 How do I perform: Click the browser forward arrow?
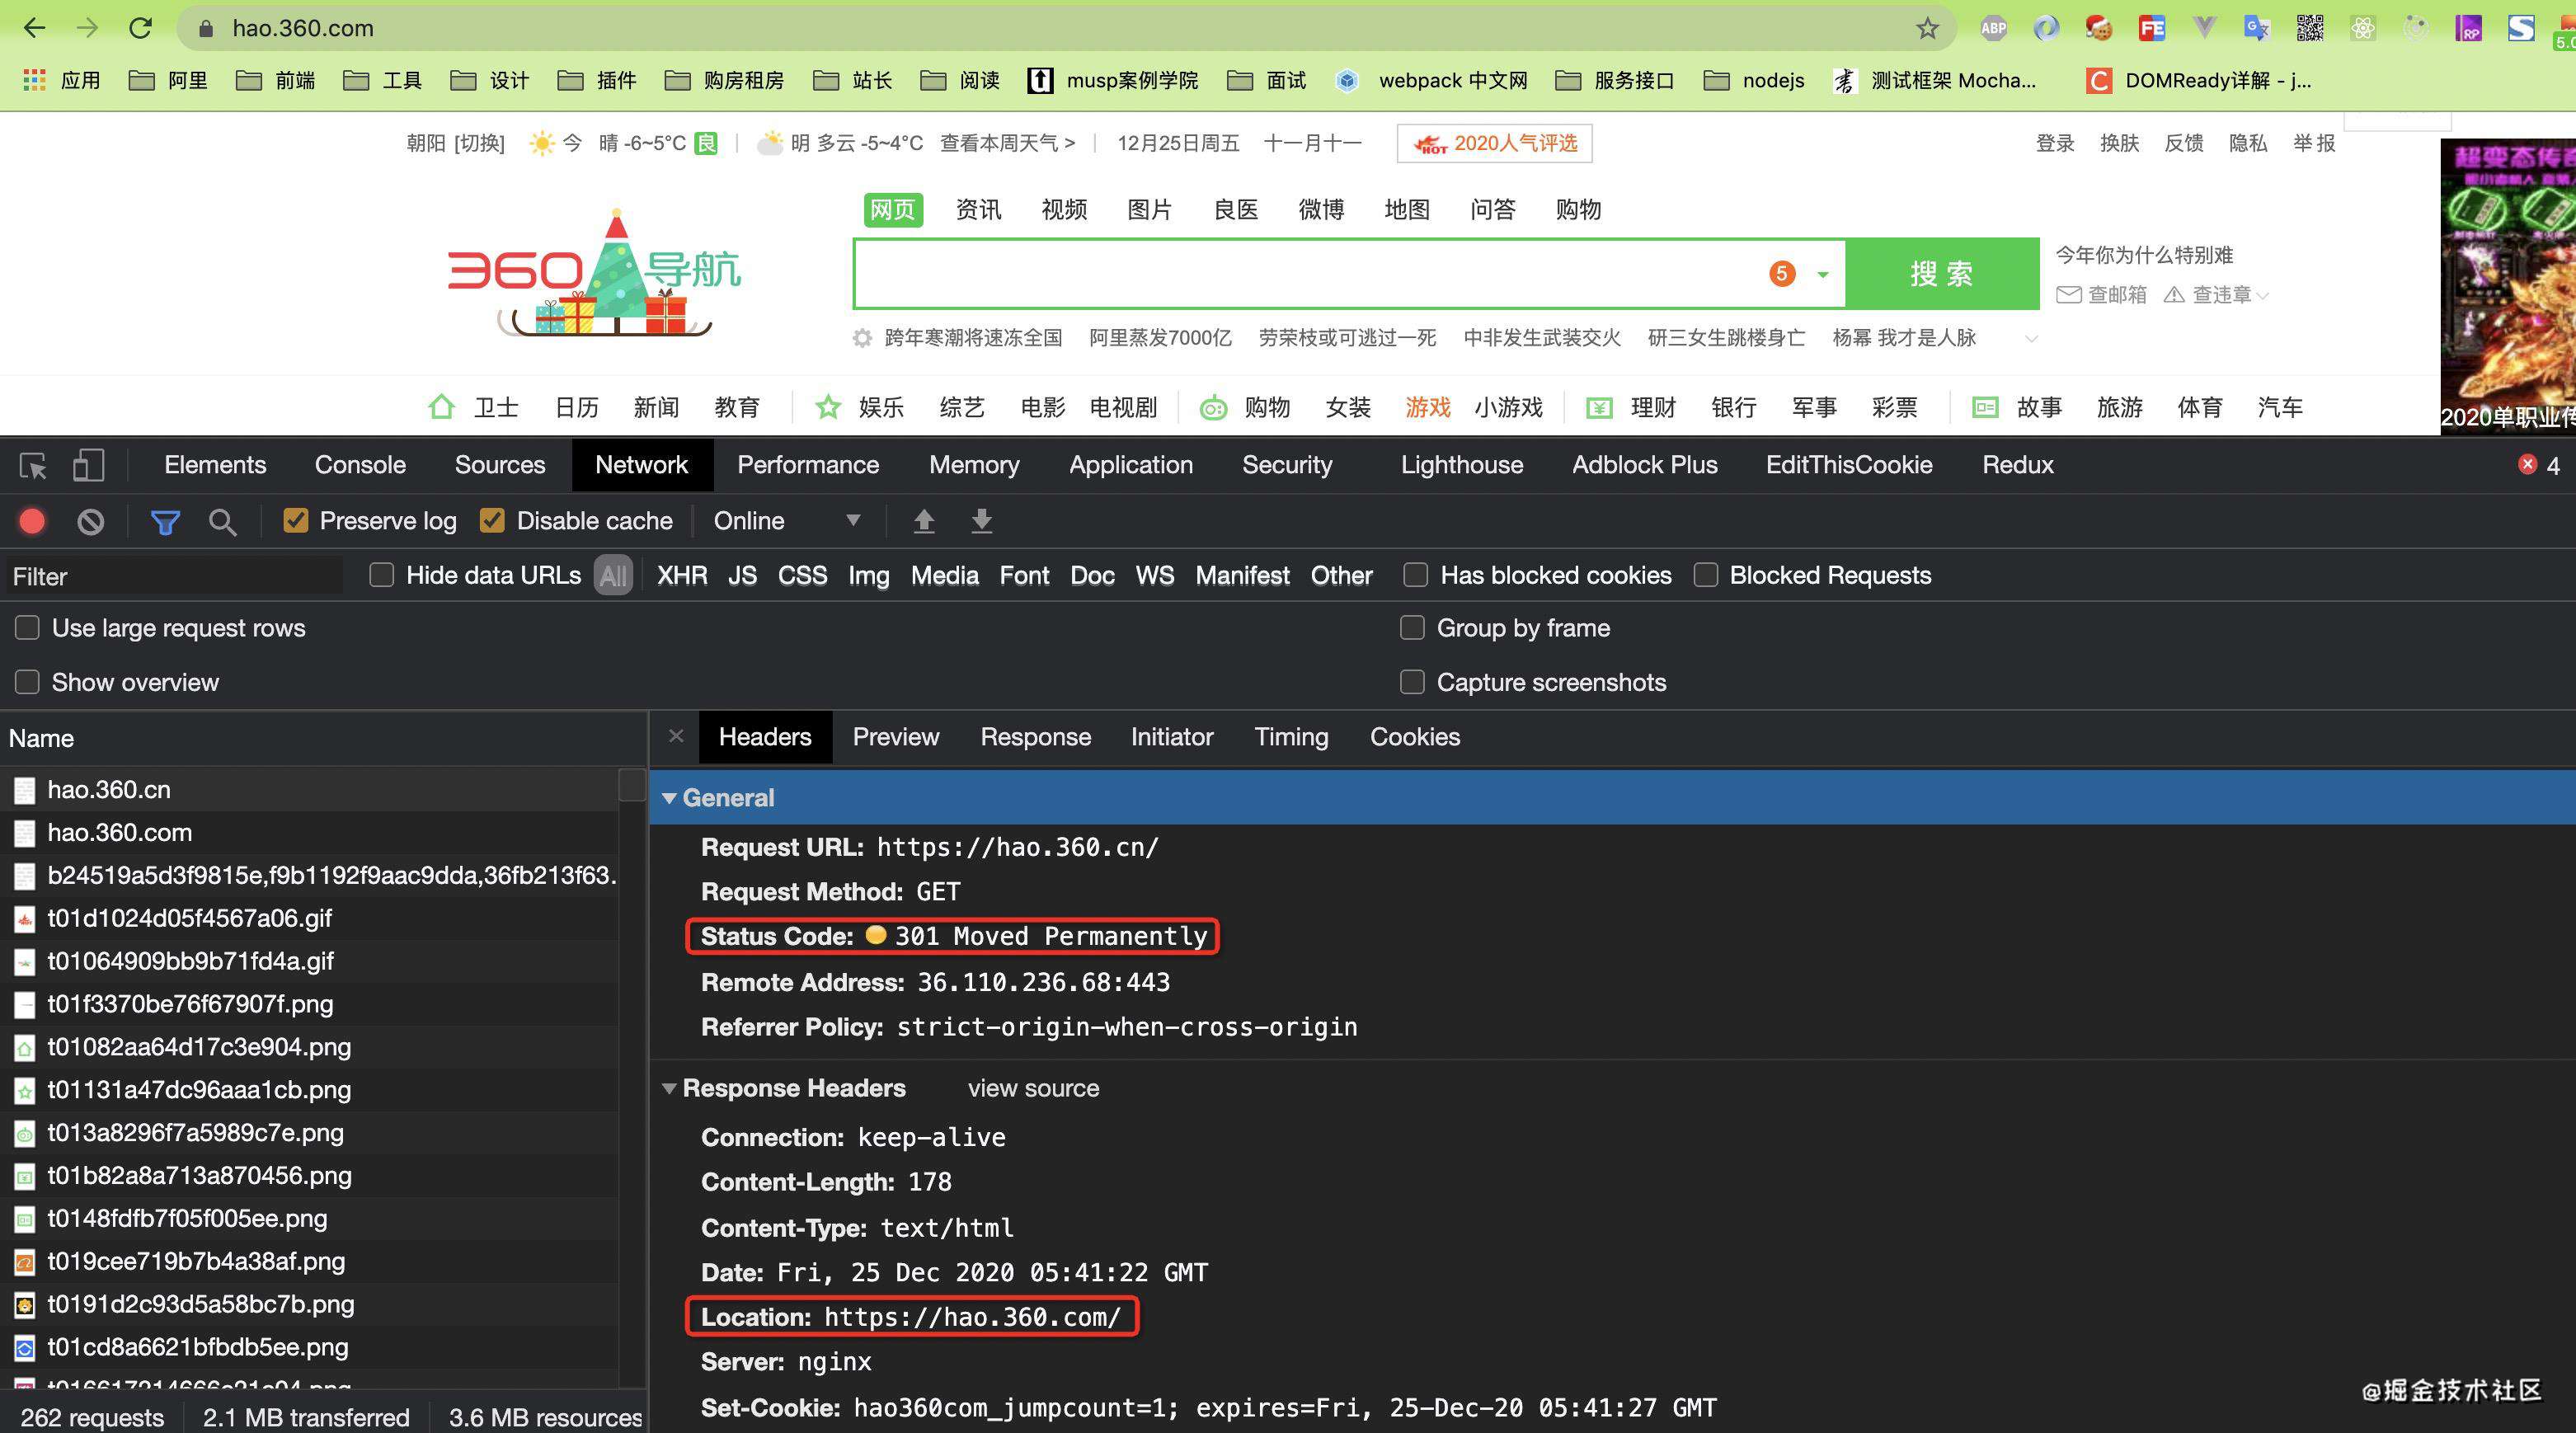pos(88,28)
